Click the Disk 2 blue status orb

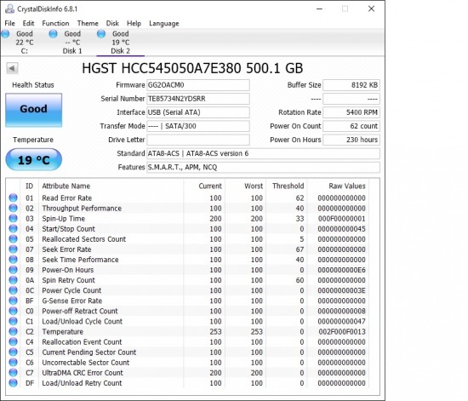(101, 34)
